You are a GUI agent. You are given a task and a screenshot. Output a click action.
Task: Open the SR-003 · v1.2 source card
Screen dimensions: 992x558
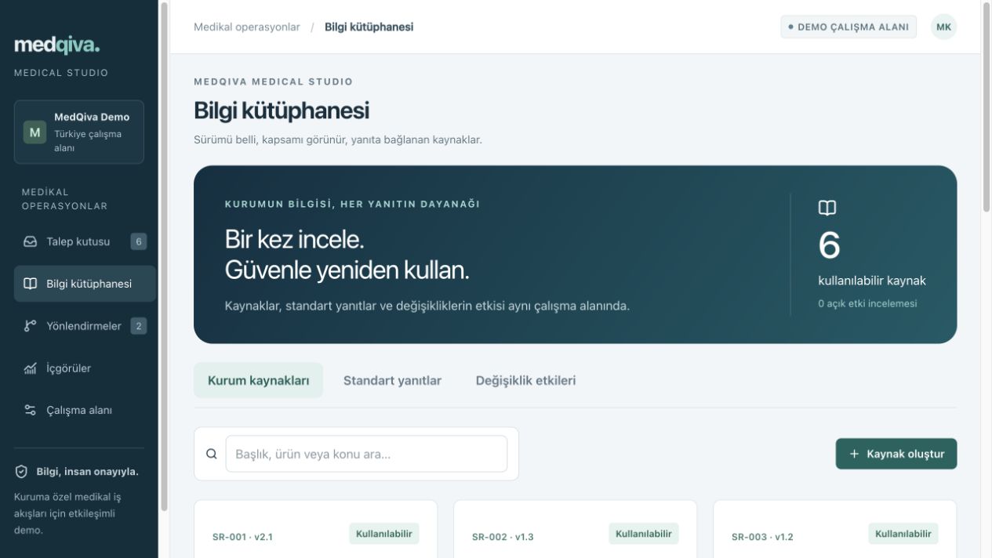pyautogui.click(x=834, y=529)
